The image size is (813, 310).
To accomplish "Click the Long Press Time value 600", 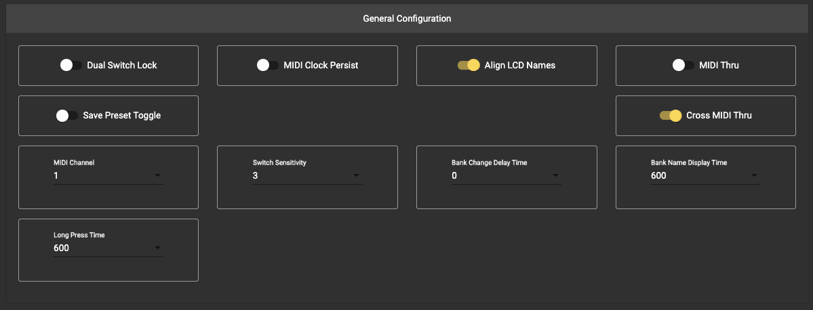I will [x=102, y=248].
